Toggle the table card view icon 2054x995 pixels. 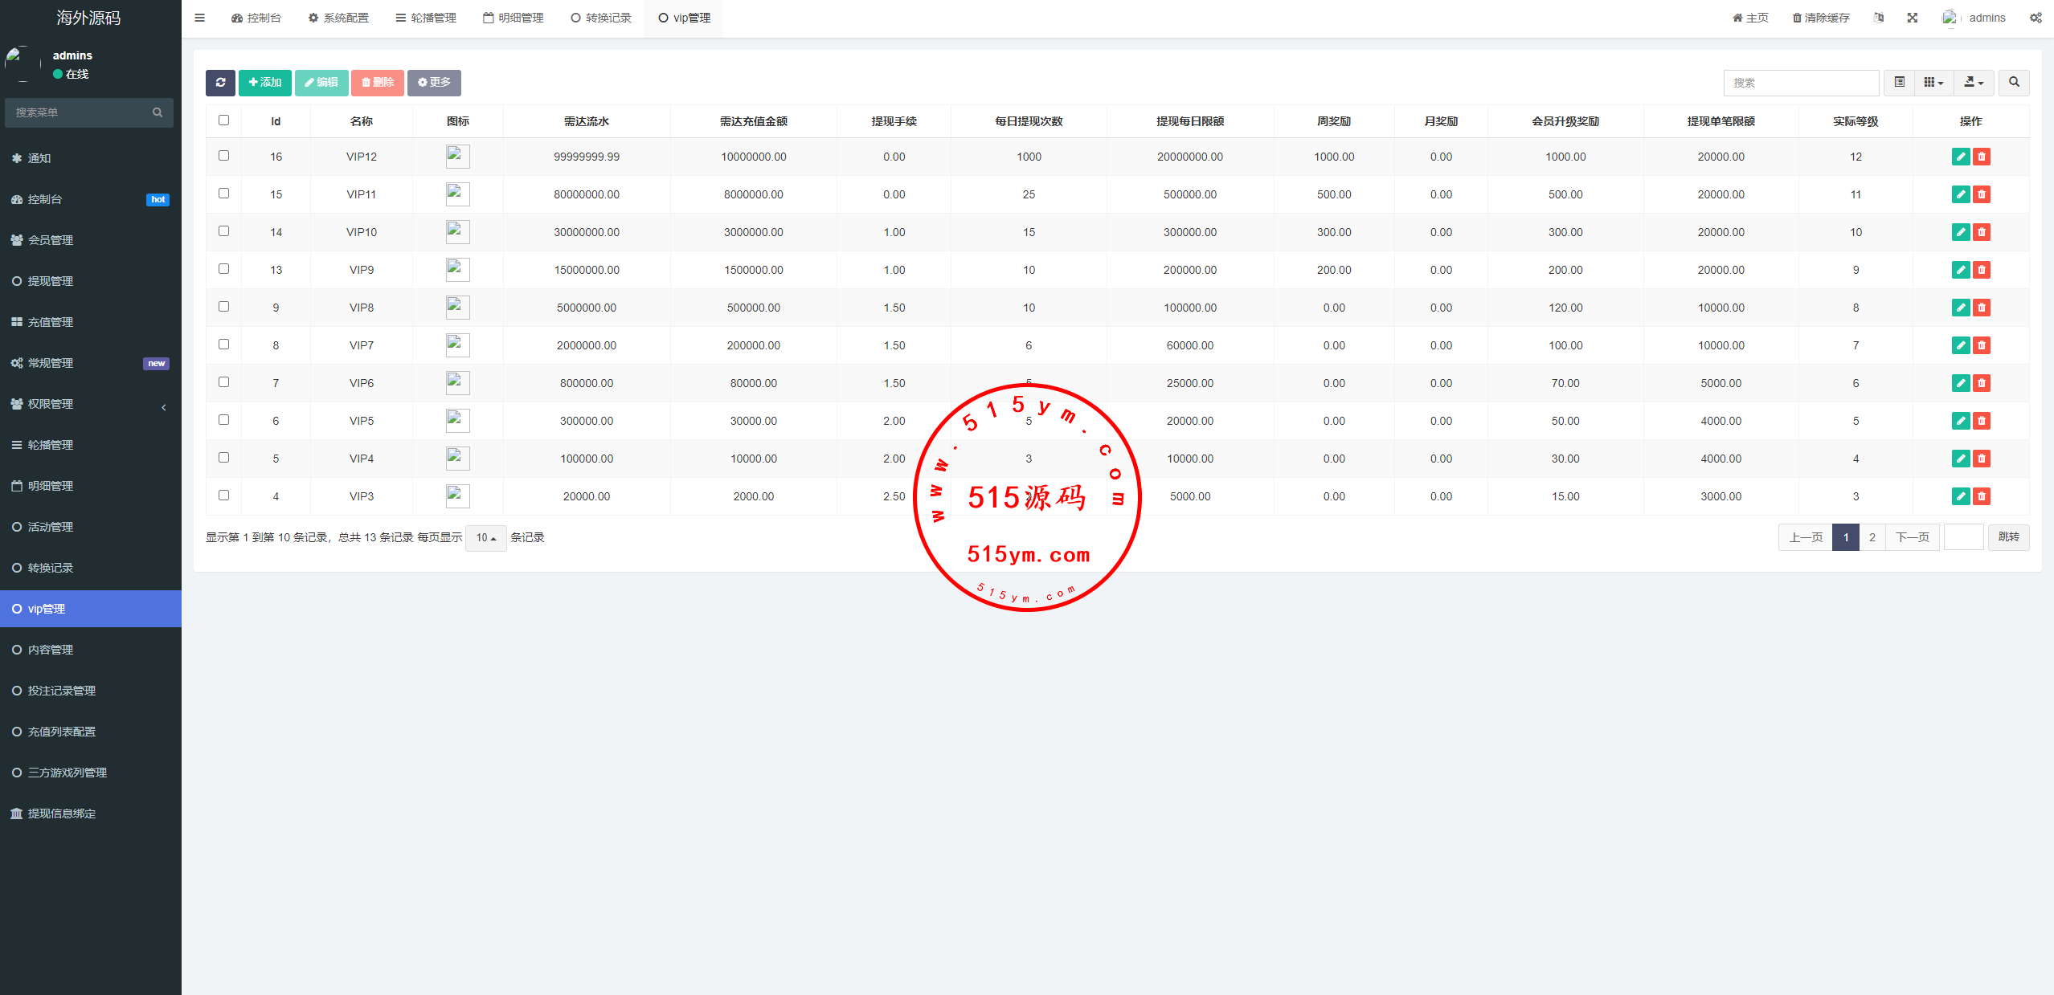(x=1899, y=83)
